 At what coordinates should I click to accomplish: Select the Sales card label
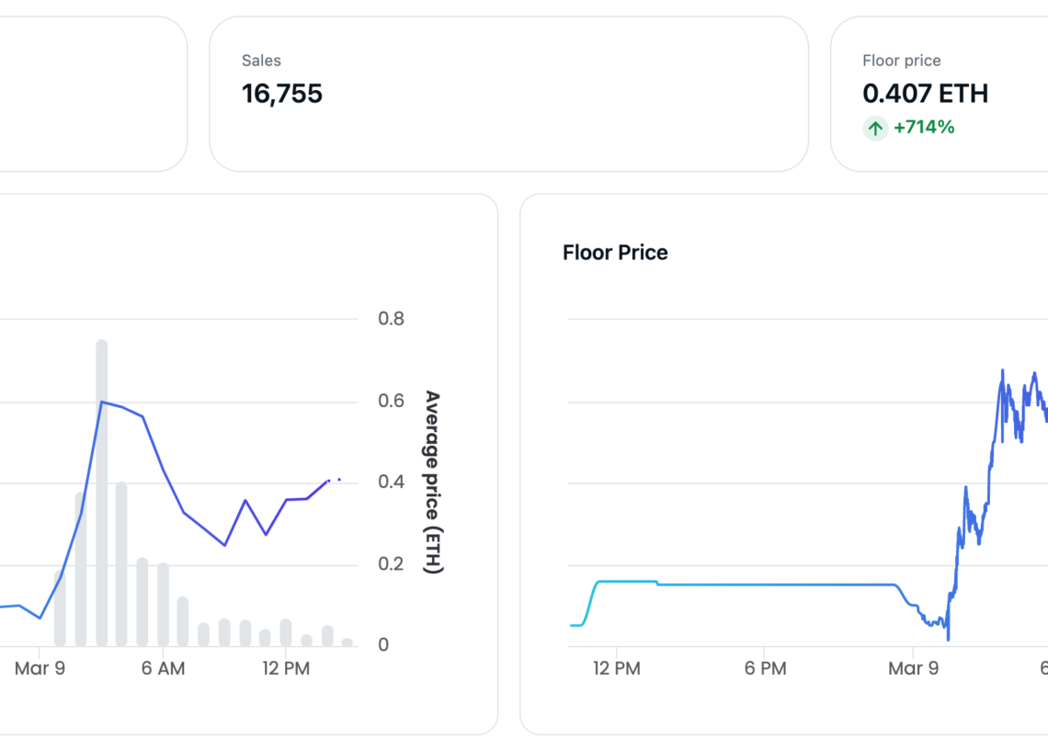[x=261, y=61]
